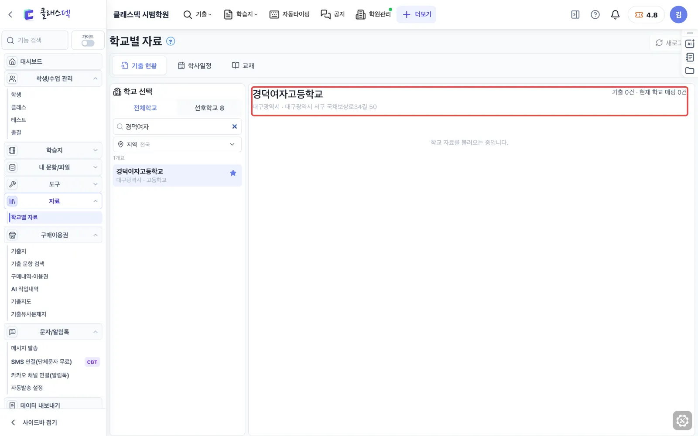Open 공지 in the top bar
The width and height of the screenshot is (698, 436).
pos(332,14)
